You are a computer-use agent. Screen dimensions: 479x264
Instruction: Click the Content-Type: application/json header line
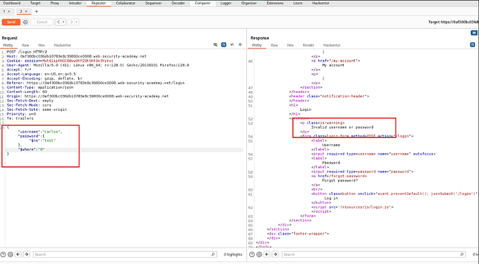[x=40, y=88]
